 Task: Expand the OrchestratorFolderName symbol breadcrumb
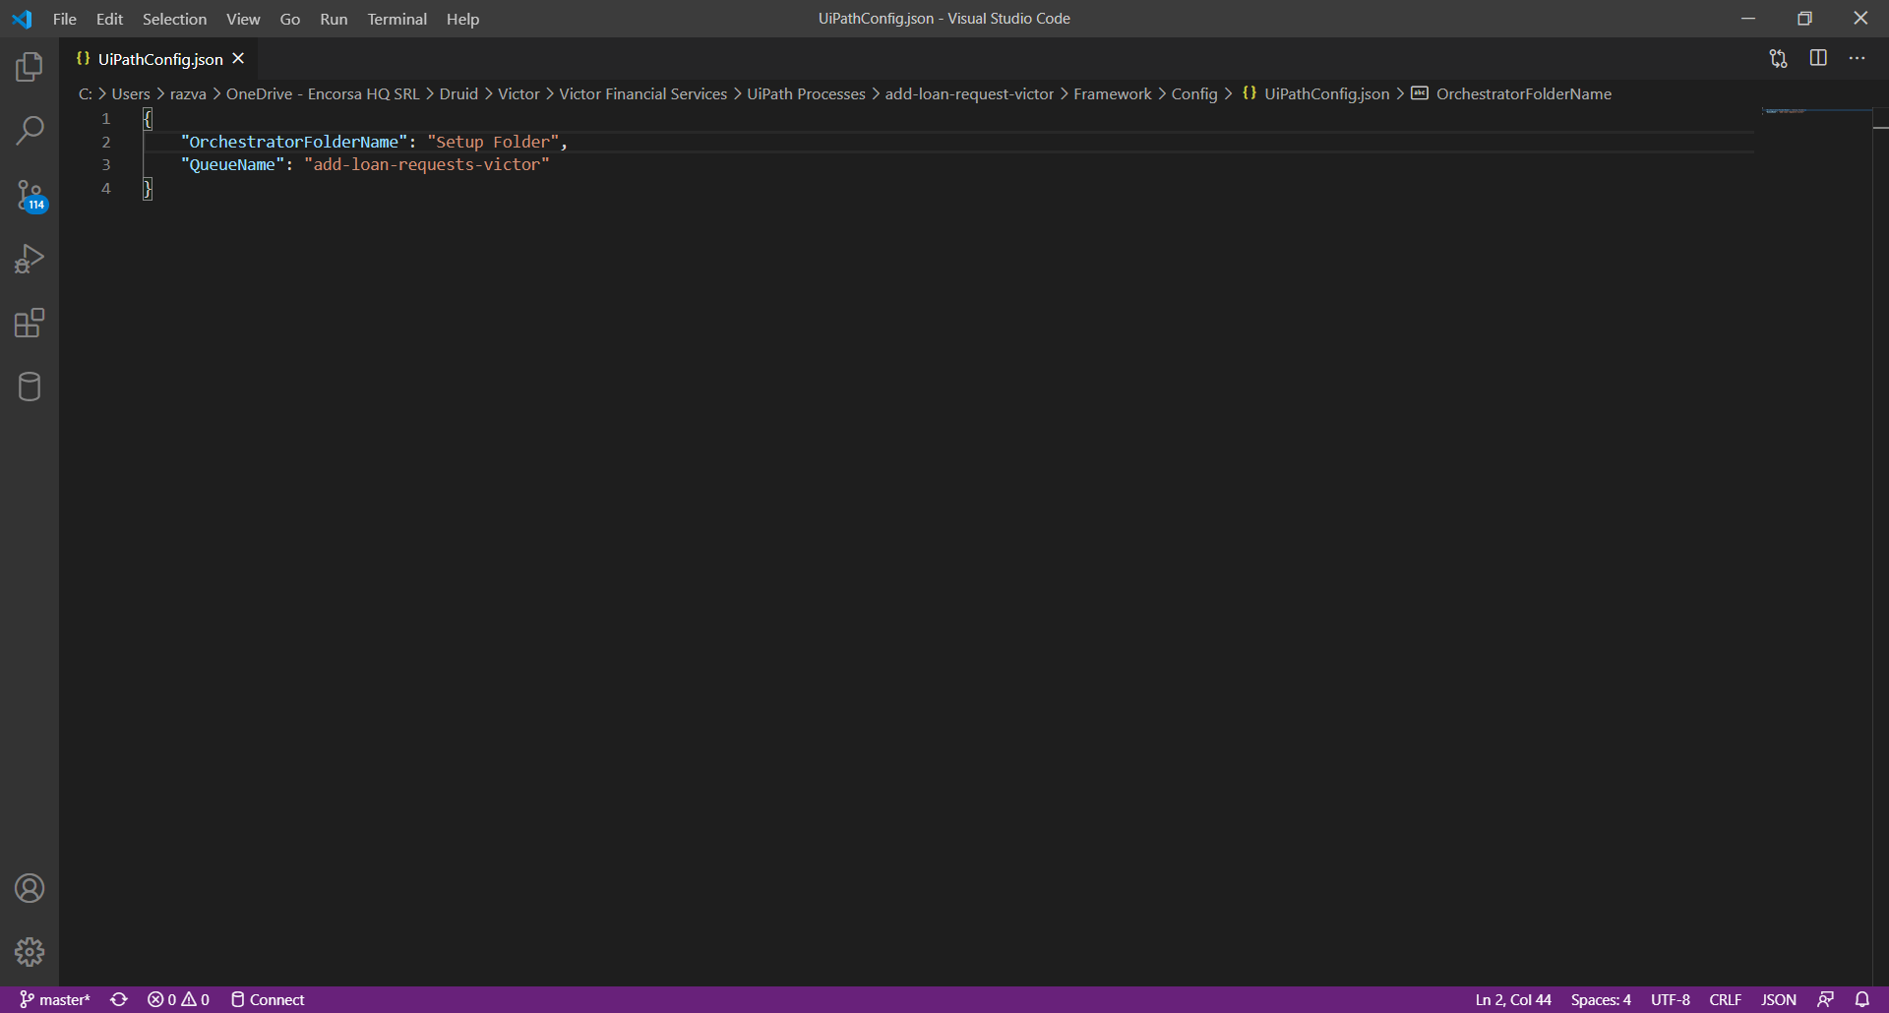click(1511, 93)
